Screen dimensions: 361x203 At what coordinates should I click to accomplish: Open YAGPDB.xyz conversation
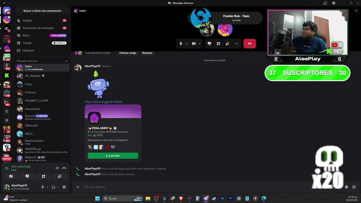[42, 150]
